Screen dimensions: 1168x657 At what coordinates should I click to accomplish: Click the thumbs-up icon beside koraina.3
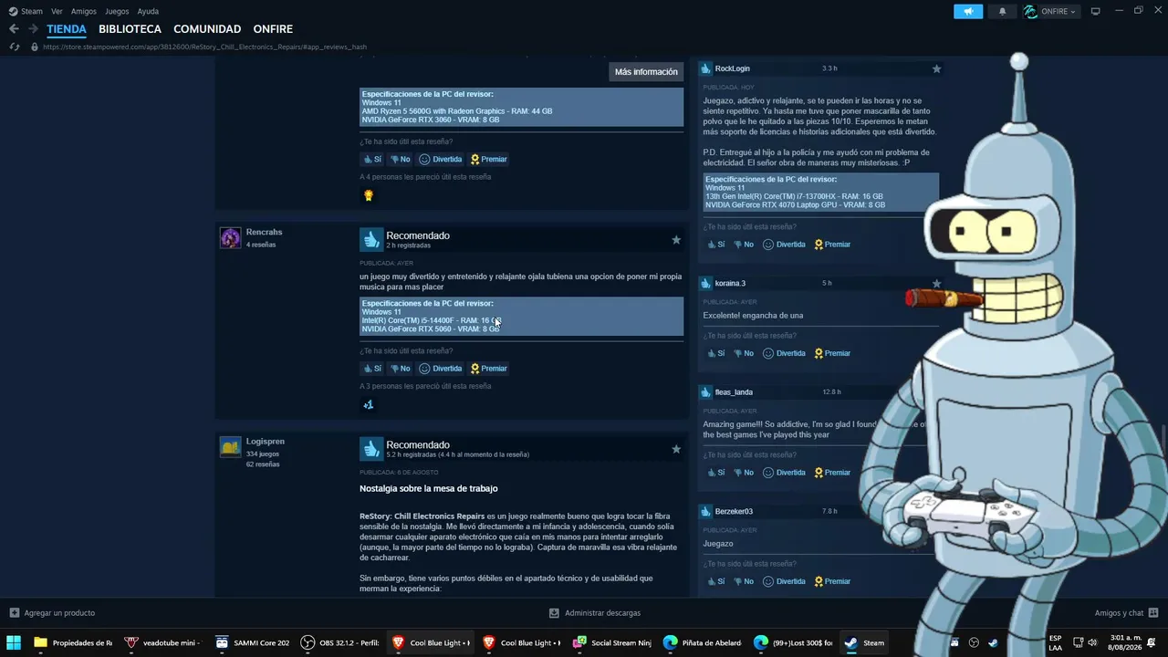tap(705, 283)
